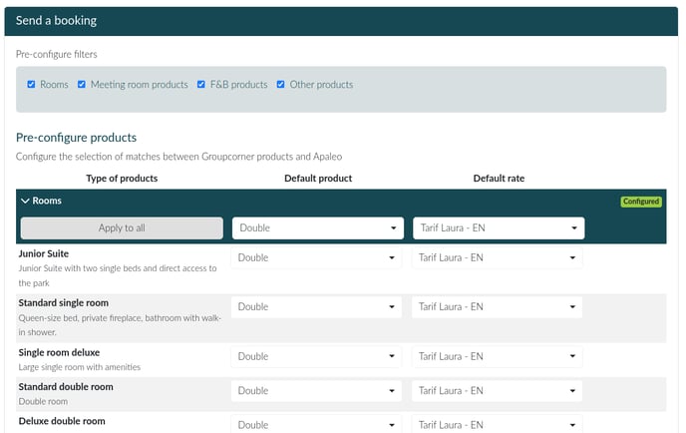The width and height of the screenshot is (686, 433).
Task: Choose default product for Standard single room
Action: tap(316, 307)
